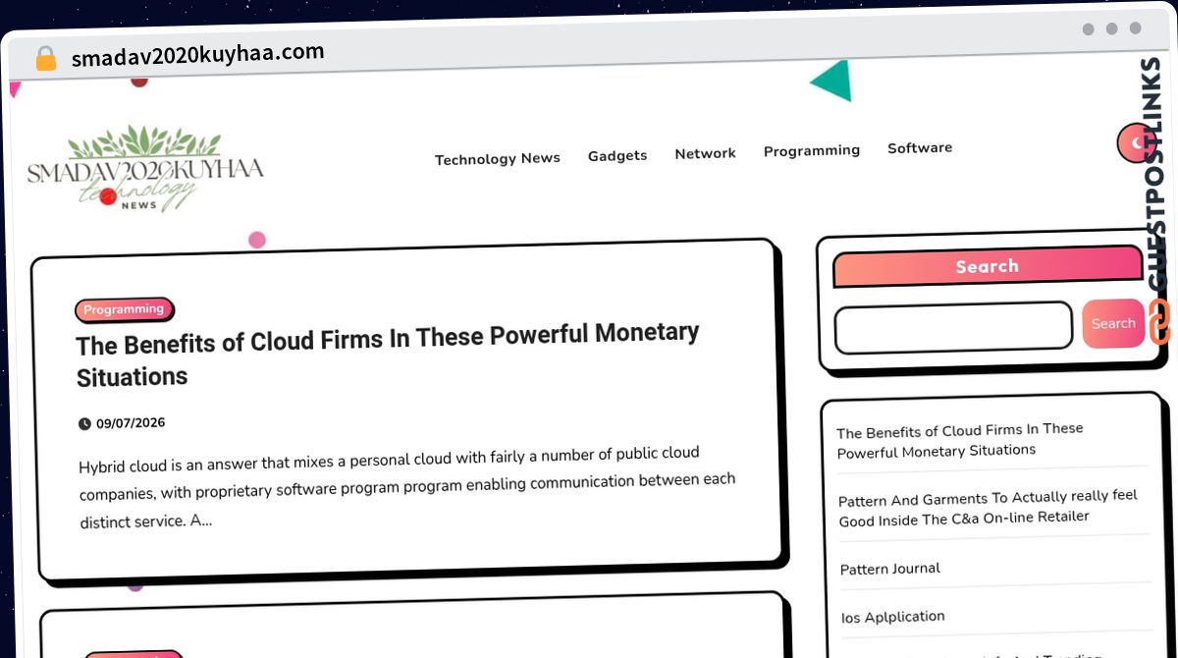Viewport: 1178px width, 658px height.
Task: Open the Smadav2020Kuyhaa Technology News logo
Action: 146,169
